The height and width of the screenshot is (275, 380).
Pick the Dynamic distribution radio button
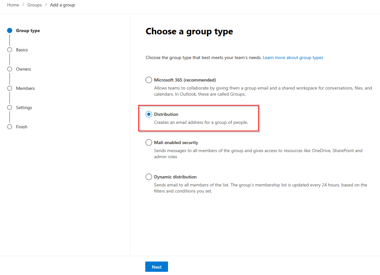149,177
